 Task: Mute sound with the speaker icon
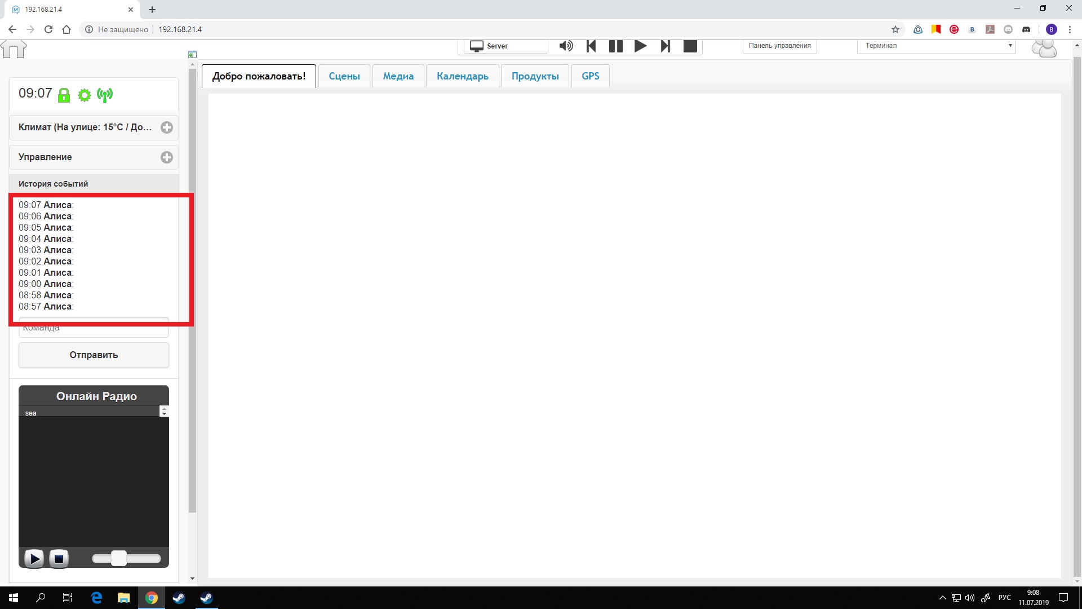[x=566, y=46]
